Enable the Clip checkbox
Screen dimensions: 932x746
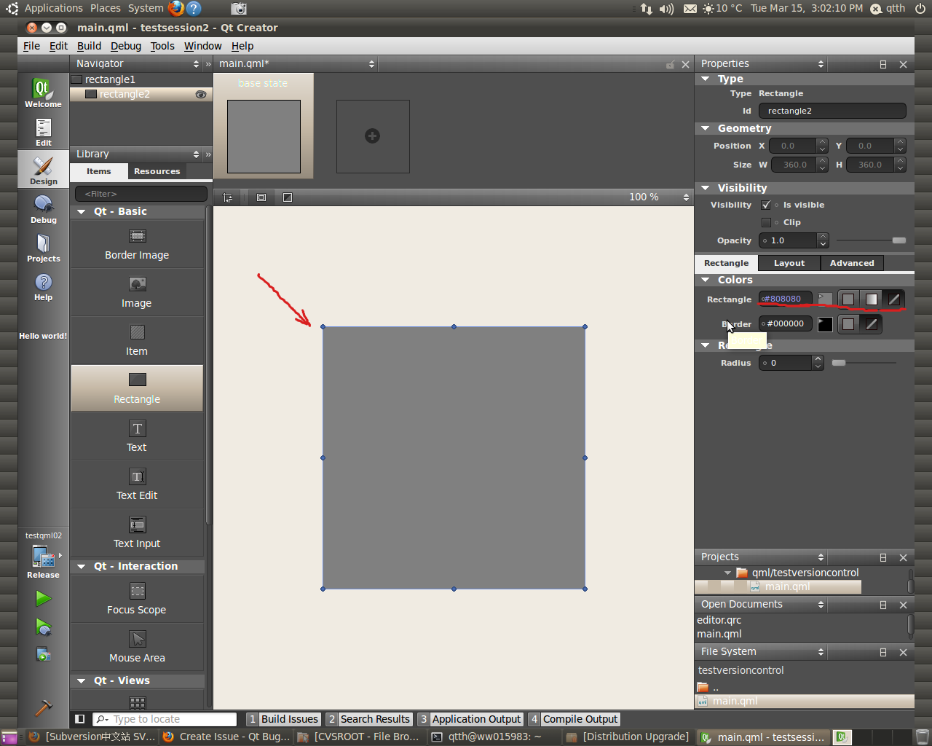pyautogui.click(x=766, y=223)
